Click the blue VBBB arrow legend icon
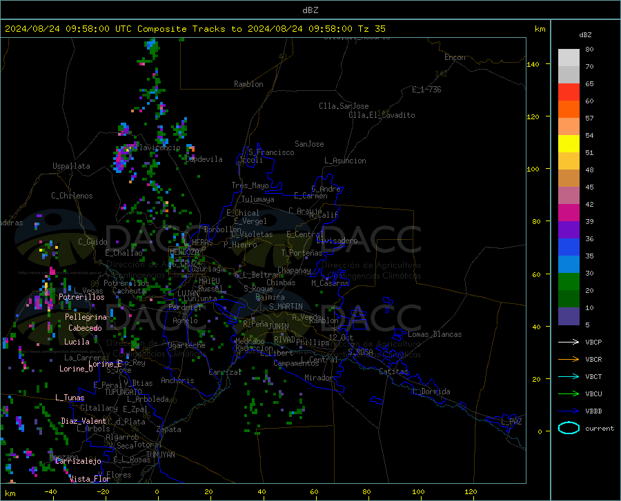This screenshot has width=621, height=501. (569, 411)
